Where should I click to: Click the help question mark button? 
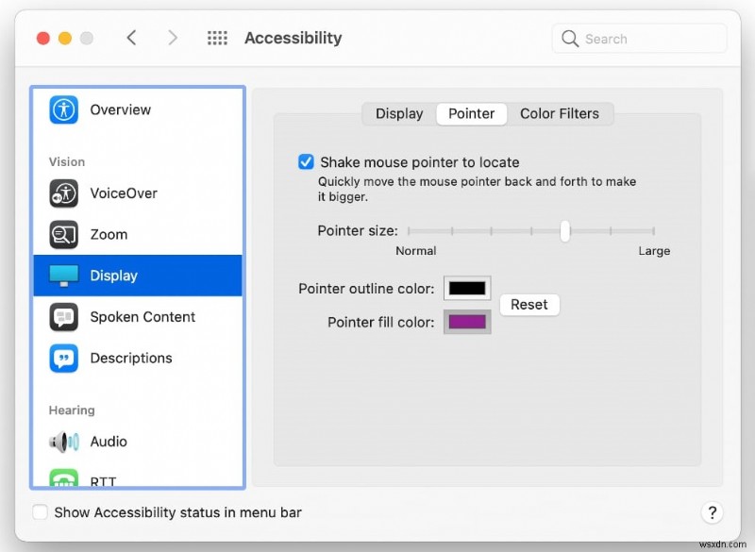(713, 512)
